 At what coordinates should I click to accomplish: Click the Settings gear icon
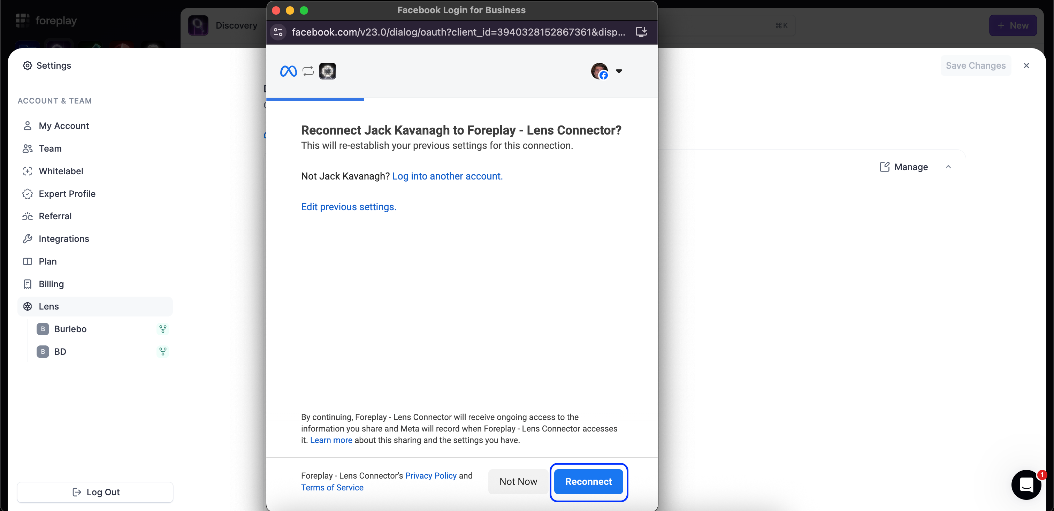[x=28, y=66]
